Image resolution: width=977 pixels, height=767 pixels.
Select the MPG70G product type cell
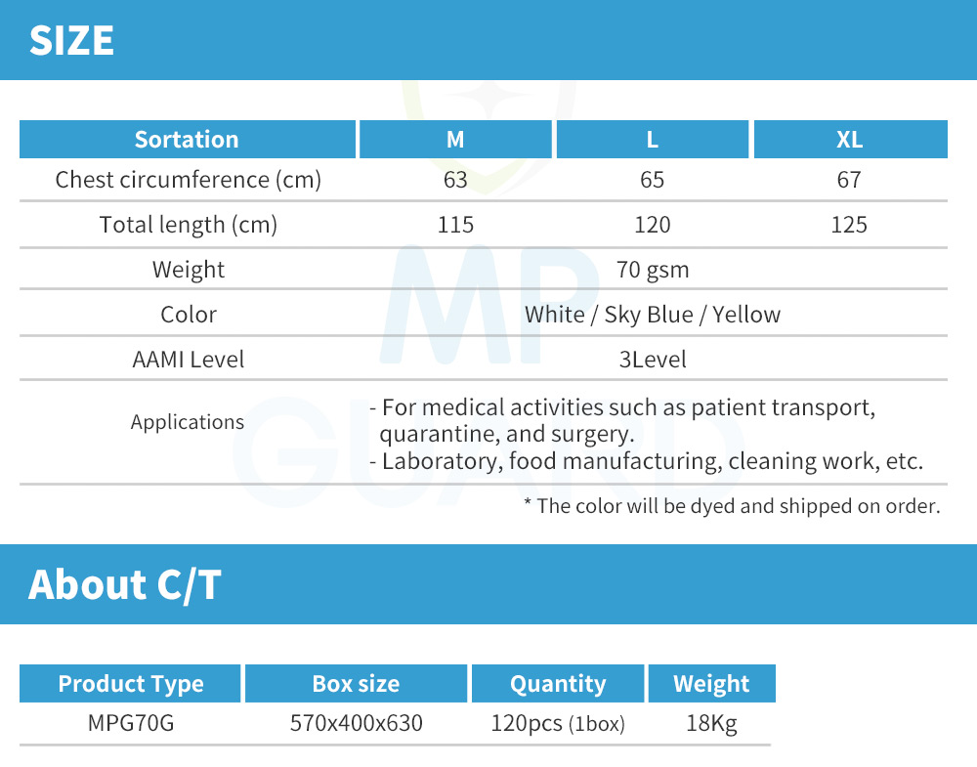coord(131,724)
